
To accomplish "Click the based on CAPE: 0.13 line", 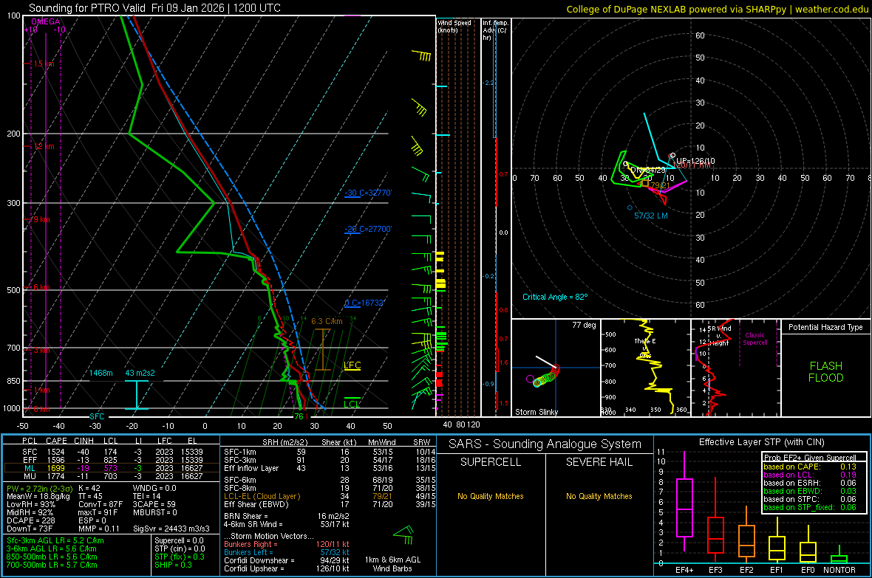I will point(810,467).
